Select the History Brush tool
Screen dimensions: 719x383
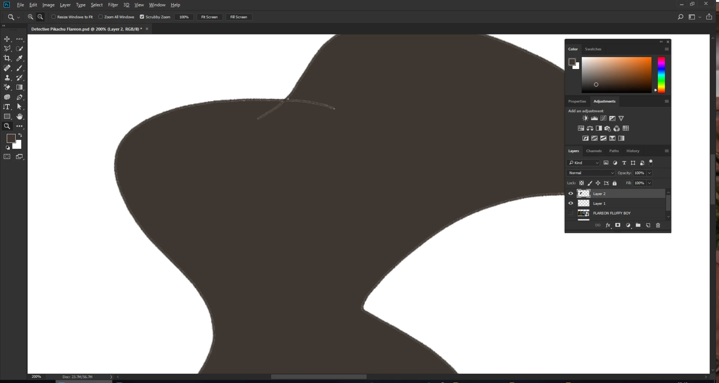coord(19,77)
